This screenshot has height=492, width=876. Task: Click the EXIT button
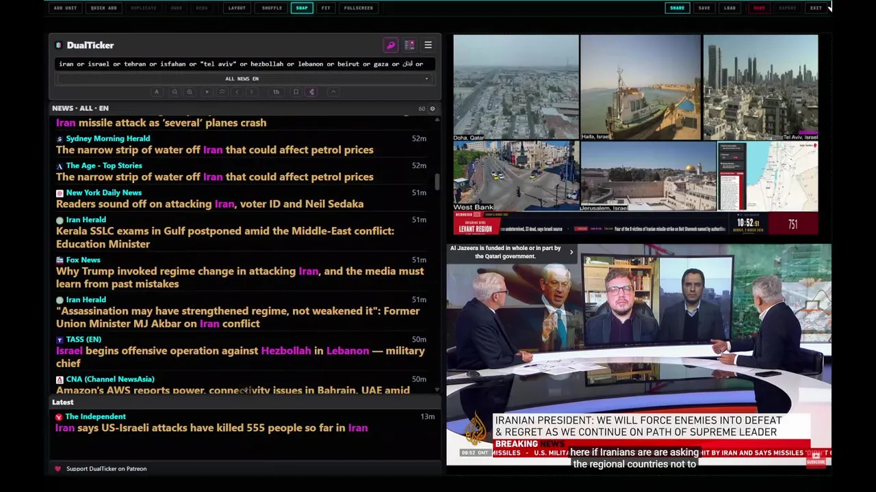[816, 8]
